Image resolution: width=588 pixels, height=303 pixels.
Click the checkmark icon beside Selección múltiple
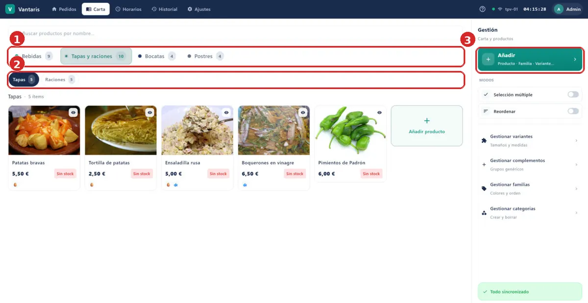(486, 95)
